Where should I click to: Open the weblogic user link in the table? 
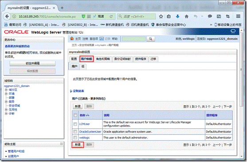pos(84,138)
